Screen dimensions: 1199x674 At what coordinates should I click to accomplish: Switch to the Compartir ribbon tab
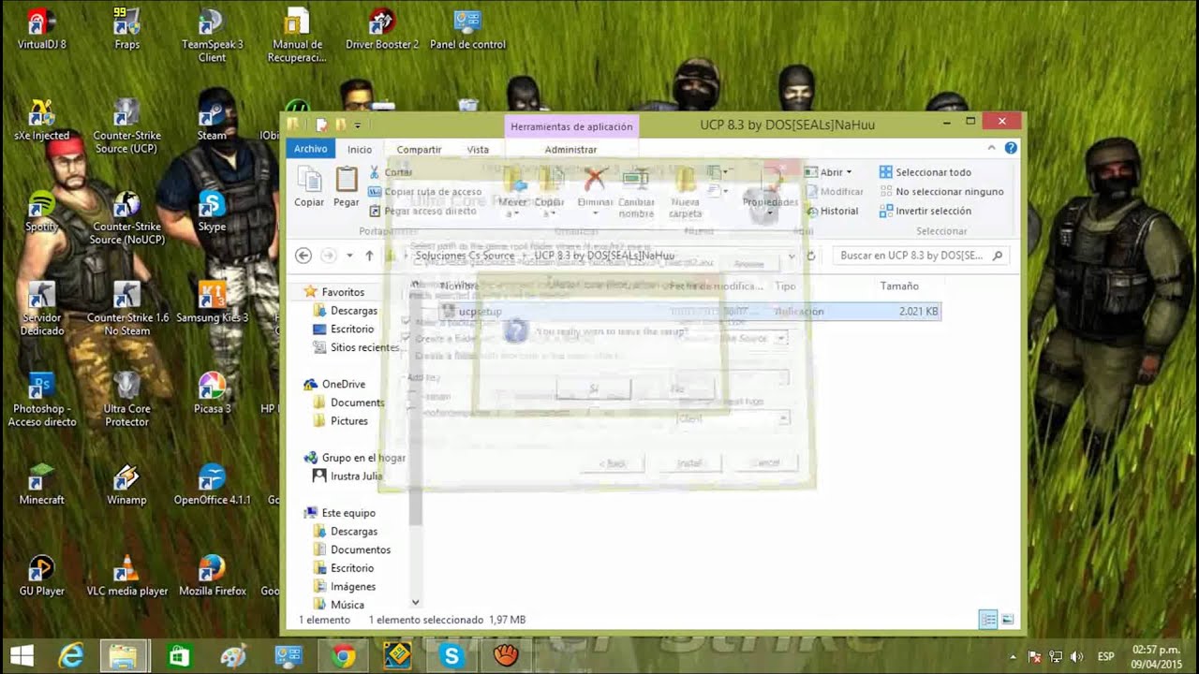(x=419, y=149)
